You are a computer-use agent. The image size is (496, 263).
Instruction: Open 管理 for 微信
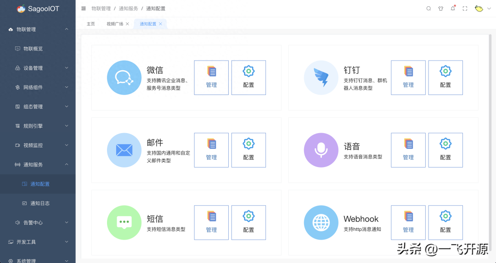point(211,78)
